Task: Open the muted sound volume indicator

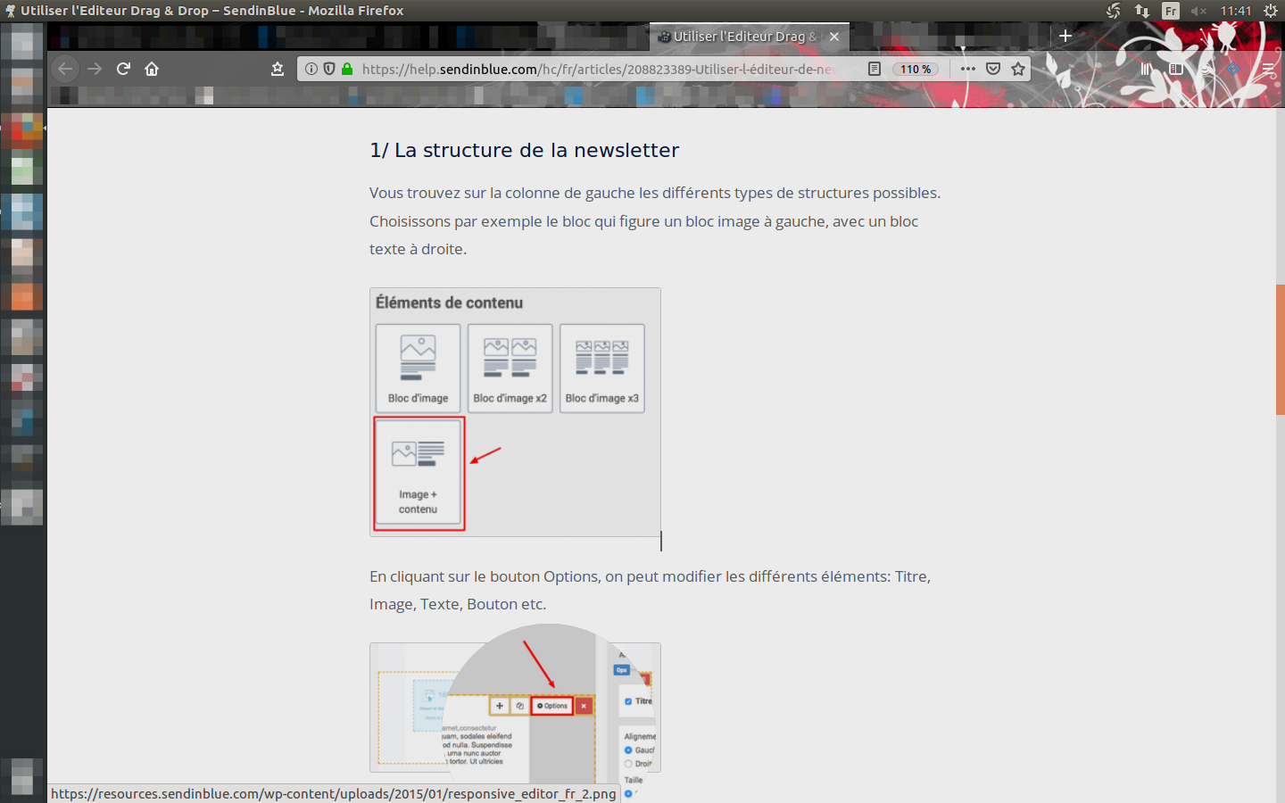Action: coord(1198,11)
